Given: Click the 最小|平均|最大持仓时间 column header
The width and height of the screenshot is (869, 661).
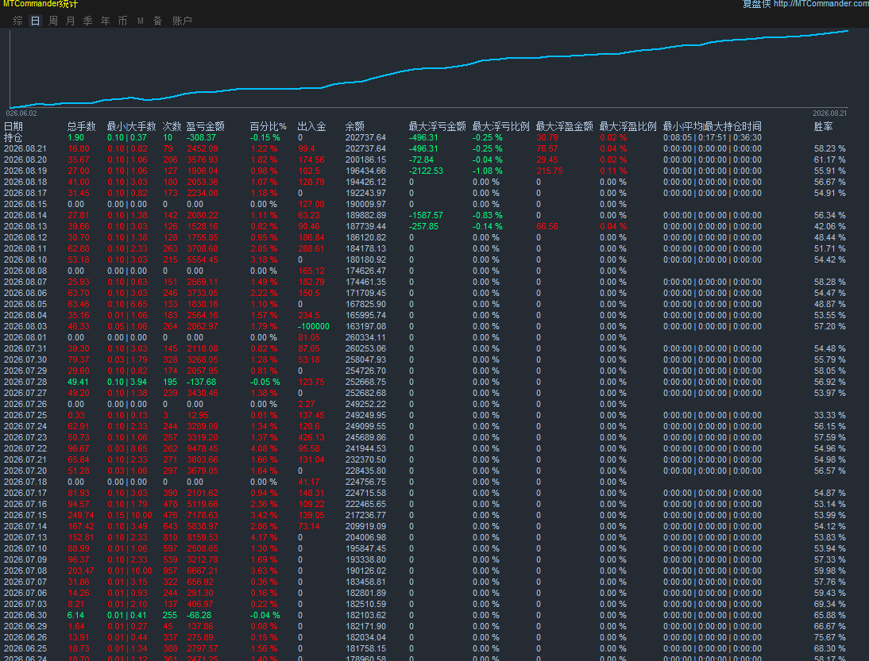Looking at the screenshot, I should (x=713, y=126).
